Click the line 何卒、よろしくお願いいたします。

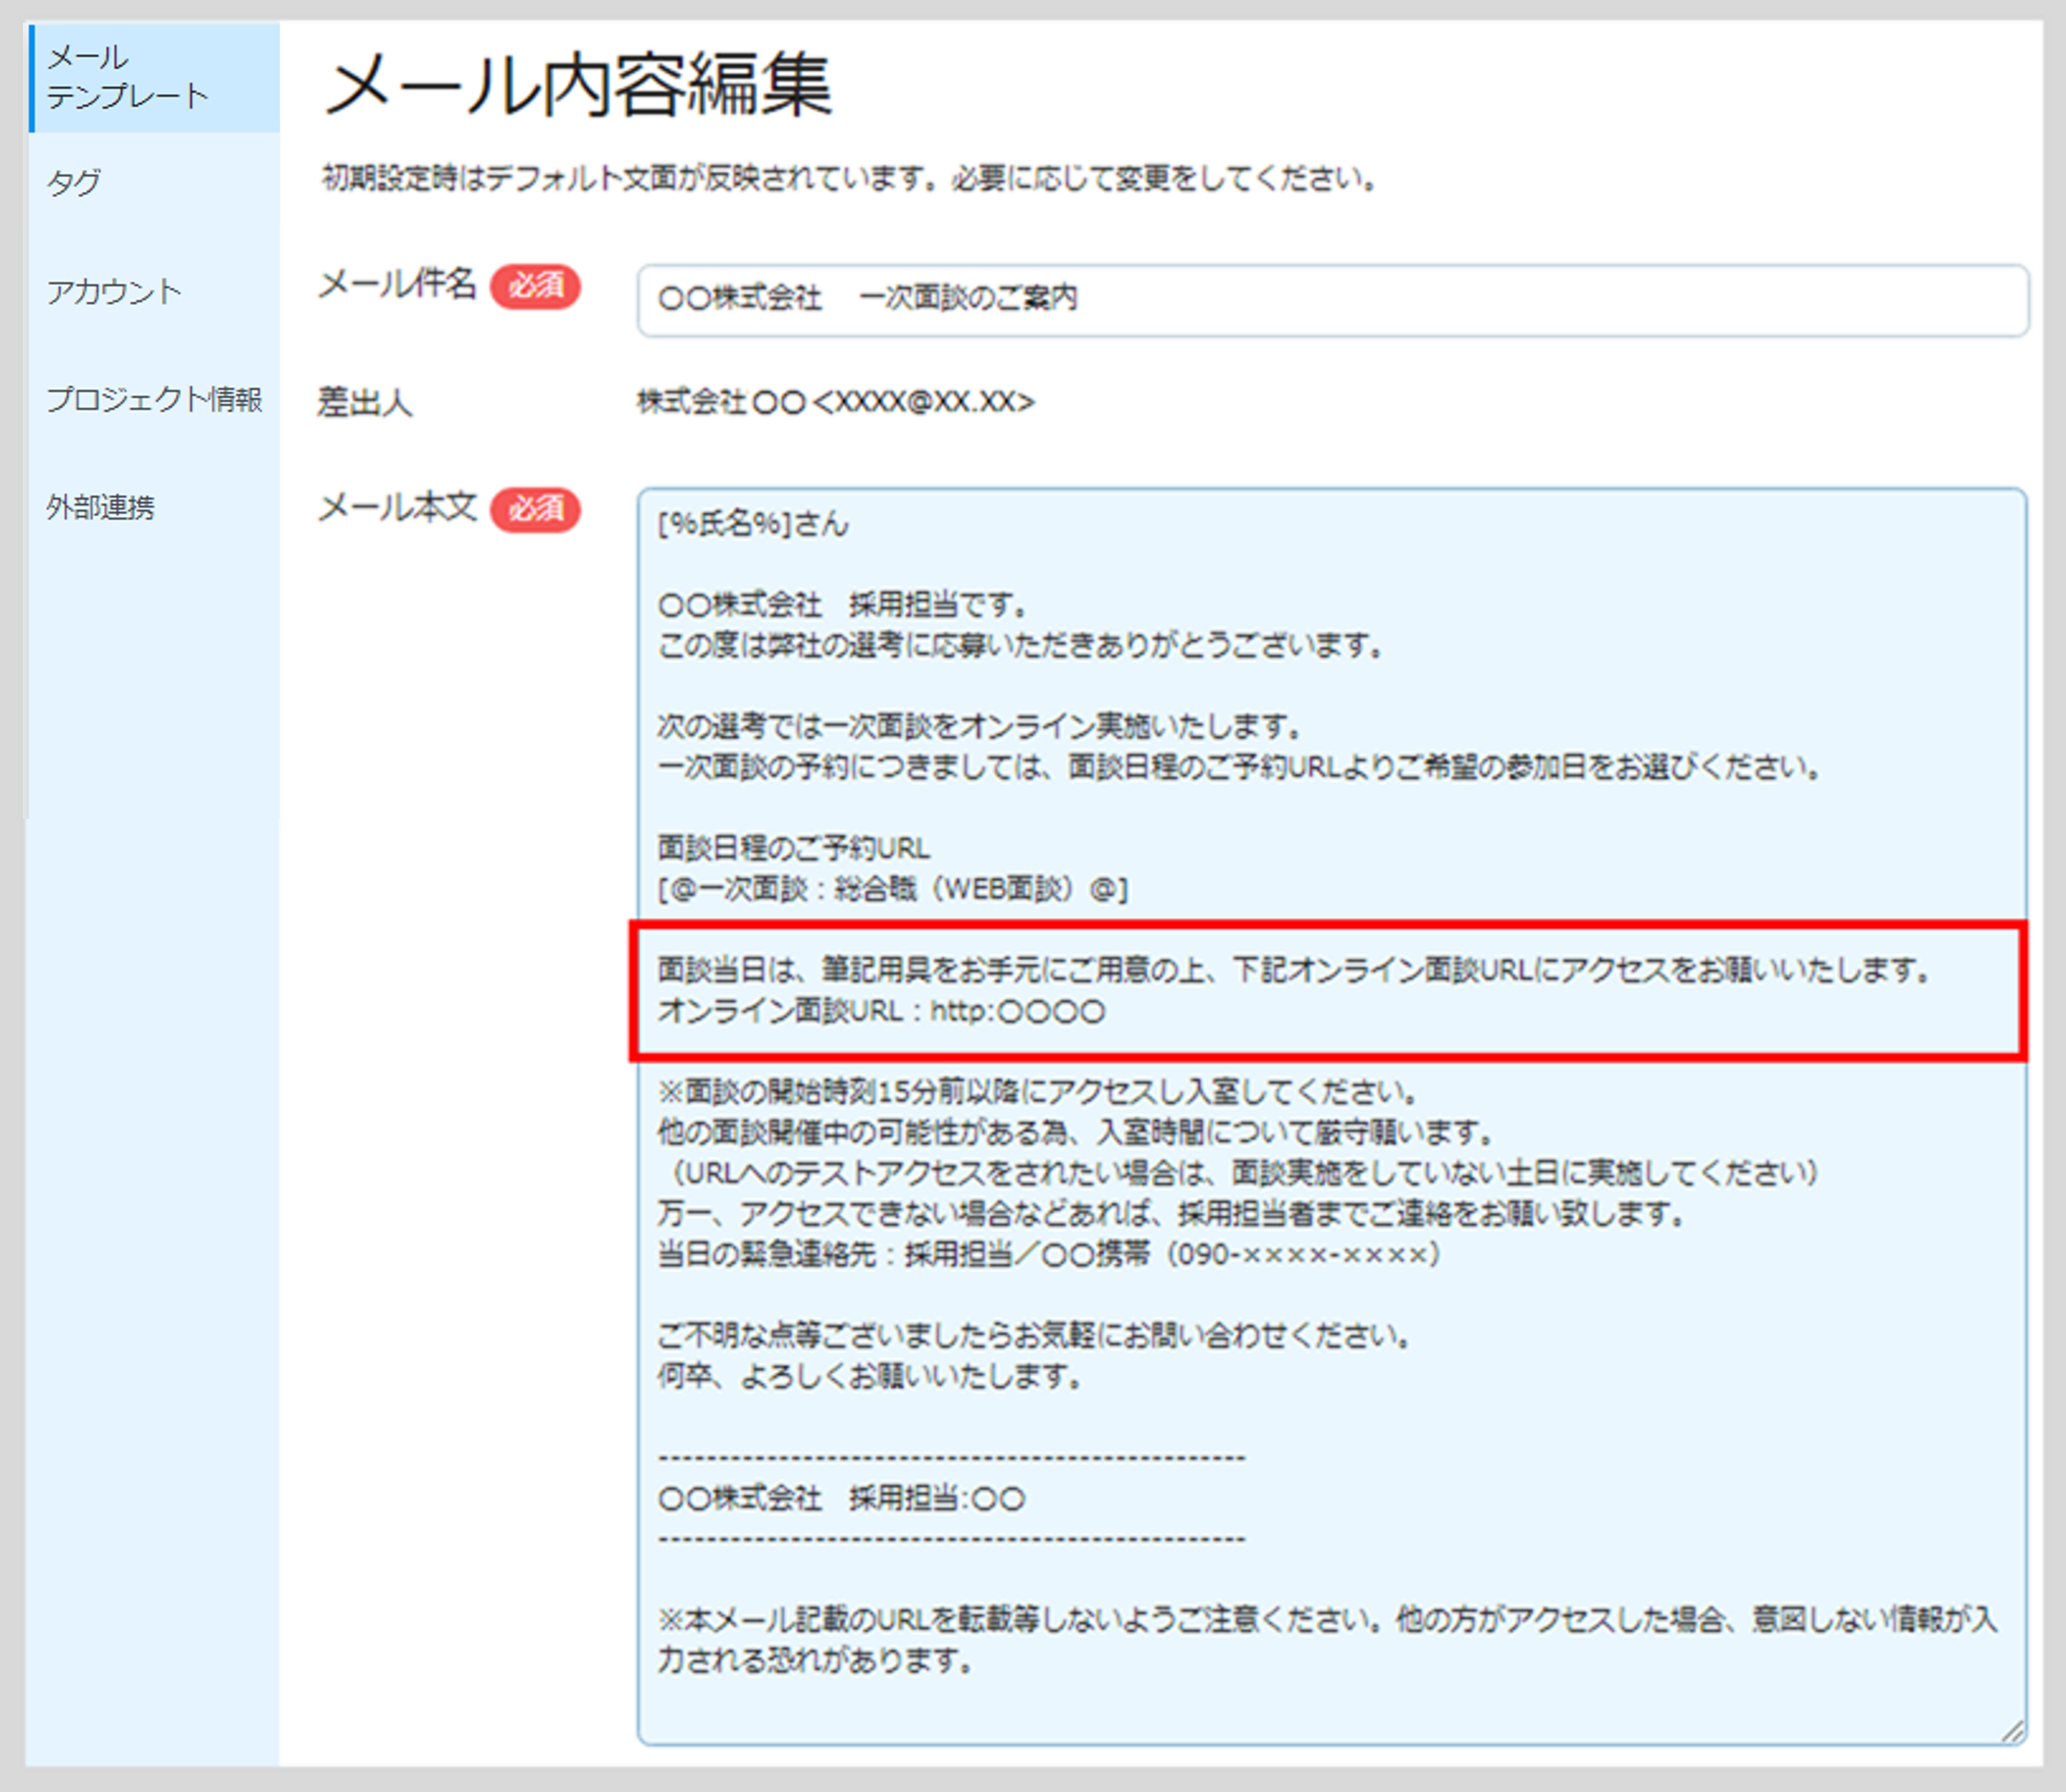(x=870, y=1376)
